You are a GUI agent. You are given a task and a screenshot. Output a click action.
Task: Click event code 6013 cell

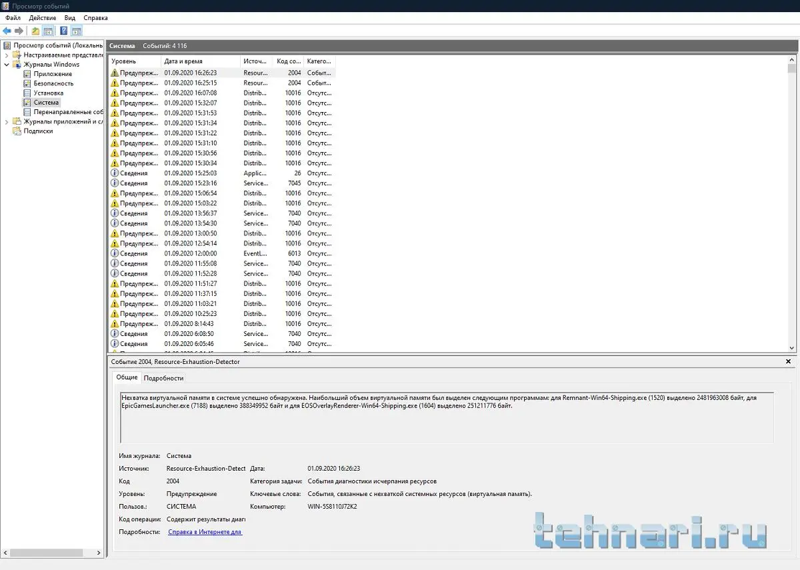coord(294,253)
